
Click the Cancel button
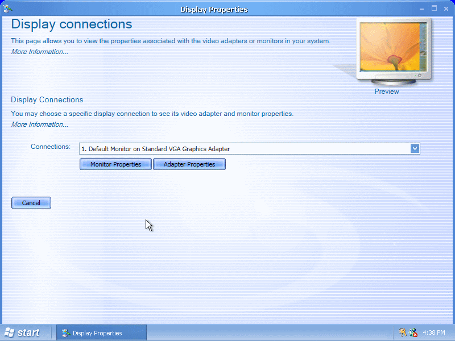(x=31, y=203)
